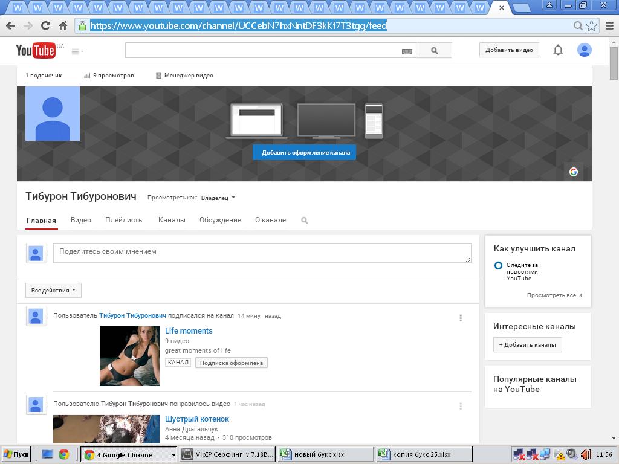Click Шустрый котенок video thumbnail
The width and height of the screenshot is (619, 464).
[x=106, y=429]
